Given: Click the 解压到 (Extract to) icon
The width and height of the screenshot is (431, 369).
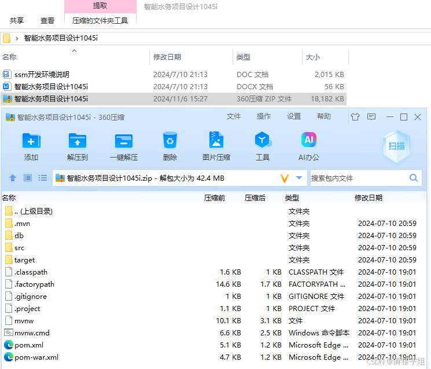Looking at the screenshot, I should 78,141.
